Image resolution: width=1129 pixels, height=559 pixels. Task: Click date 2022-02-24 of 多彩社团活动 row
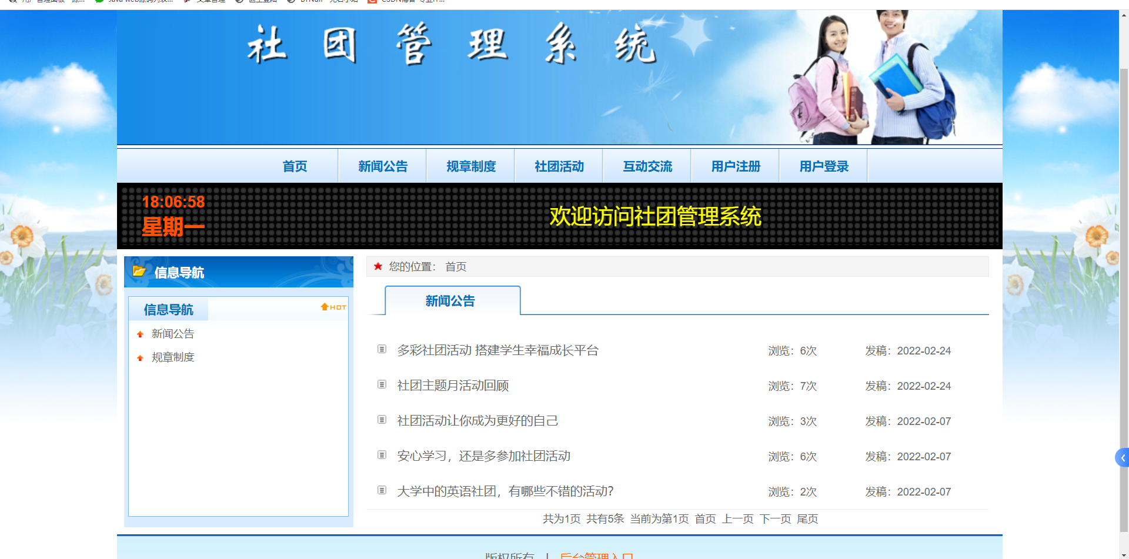click(x=924, y=351)
